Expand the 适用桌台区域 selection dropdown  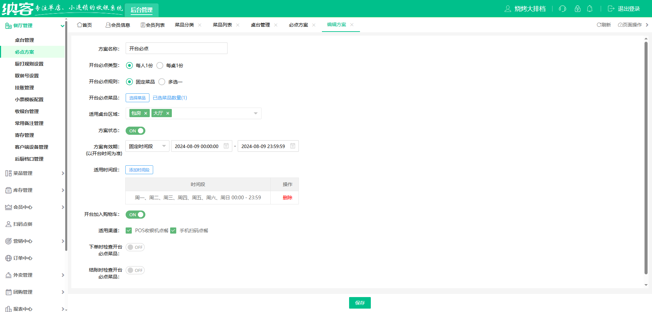tap(255, 113)
